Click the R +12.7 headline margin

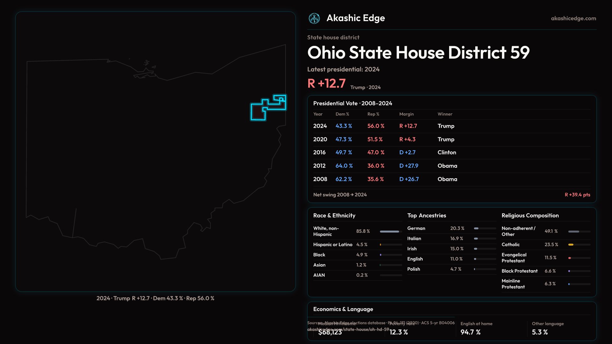pos(326,83)
